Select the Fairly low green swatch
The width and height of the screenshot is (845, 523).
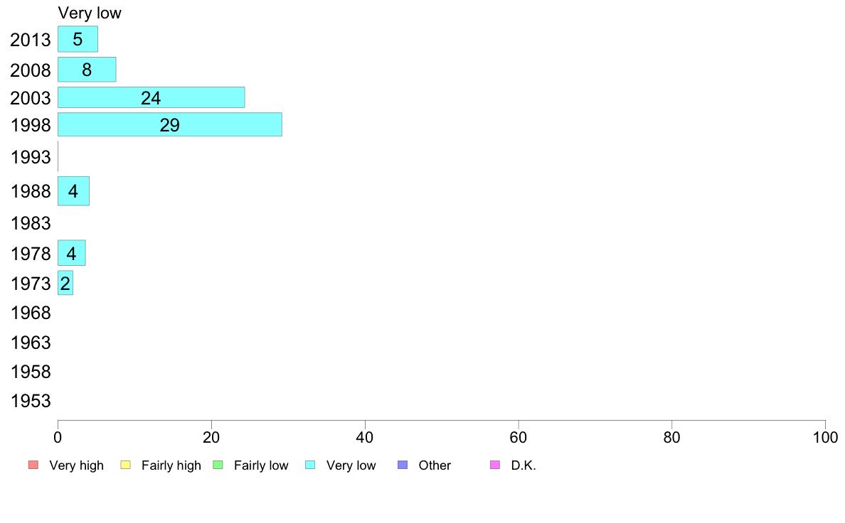click(218, 465)
